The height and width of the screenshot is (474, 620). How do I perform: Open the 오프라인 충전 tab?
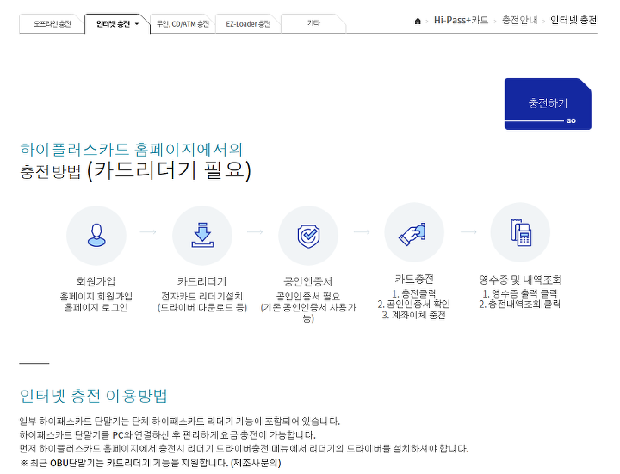[52, 24]
